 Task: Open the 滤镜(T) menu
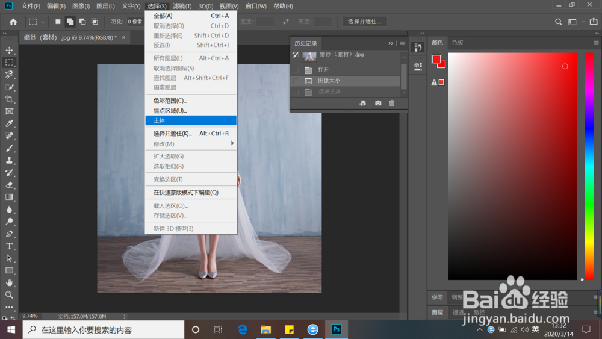coord(182,6)
